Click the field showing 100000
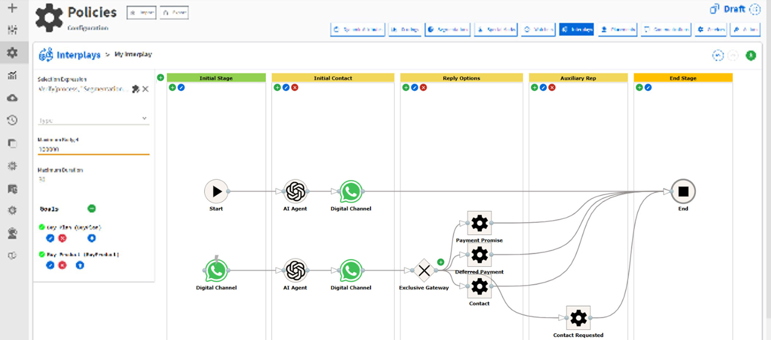The width and height of the screenshot is (771, 340). [94, 149]
